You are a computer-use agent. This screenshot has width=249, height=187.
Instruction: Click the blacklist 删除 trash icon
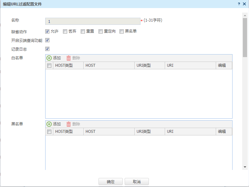pos(68,124)
